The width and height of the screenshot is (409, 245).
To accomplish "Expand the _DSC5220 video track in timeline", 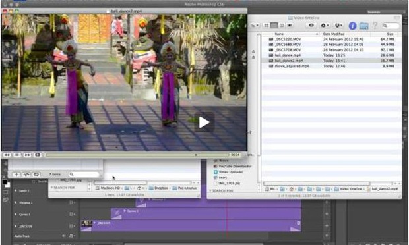I will pyautogui.click(x=15, y=227).
